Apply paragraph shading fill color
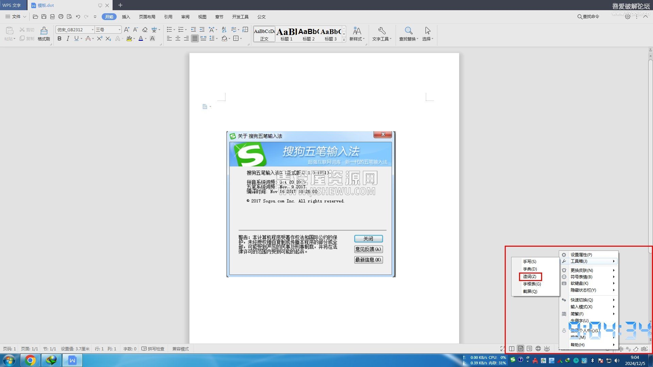This screenshot has width=653, height=367. coord(224,39)
